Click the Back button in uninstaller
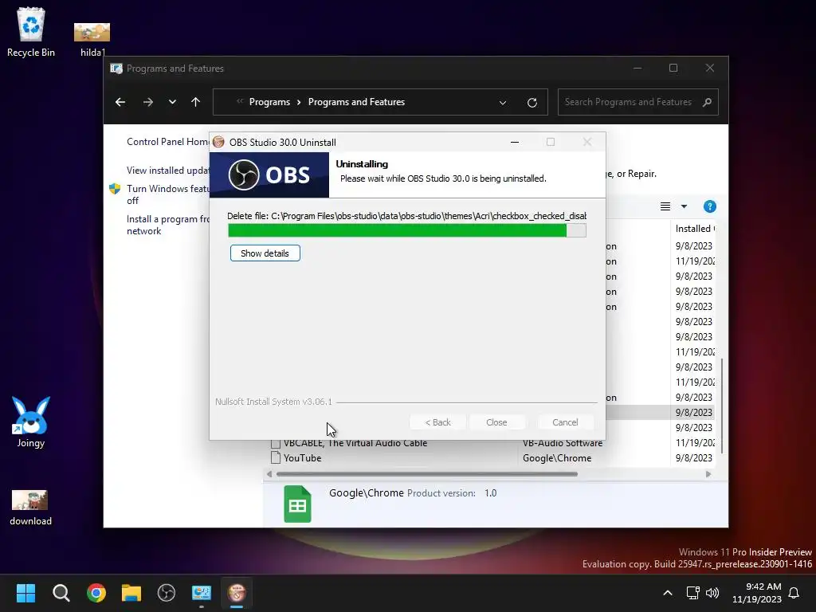This screenshot has height=612, width=816. (437, 422)
